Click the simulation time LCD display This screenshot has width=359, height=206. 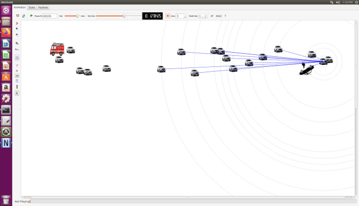coord(153,16)
